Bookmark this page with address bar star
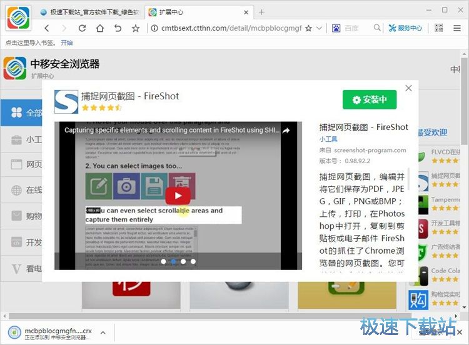Image resolution: width=469 pixels, height=345 pixels. pos(308,28)
